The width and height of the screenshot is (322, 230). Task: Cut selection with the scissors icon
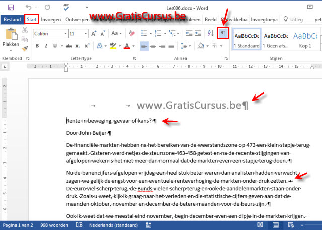[25, 30]
